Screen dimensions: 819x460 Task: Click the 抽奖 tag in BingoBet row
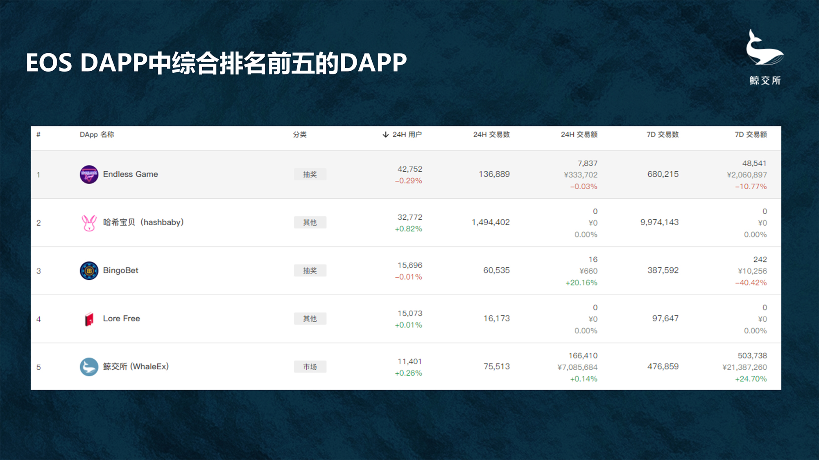pos(310,271)
